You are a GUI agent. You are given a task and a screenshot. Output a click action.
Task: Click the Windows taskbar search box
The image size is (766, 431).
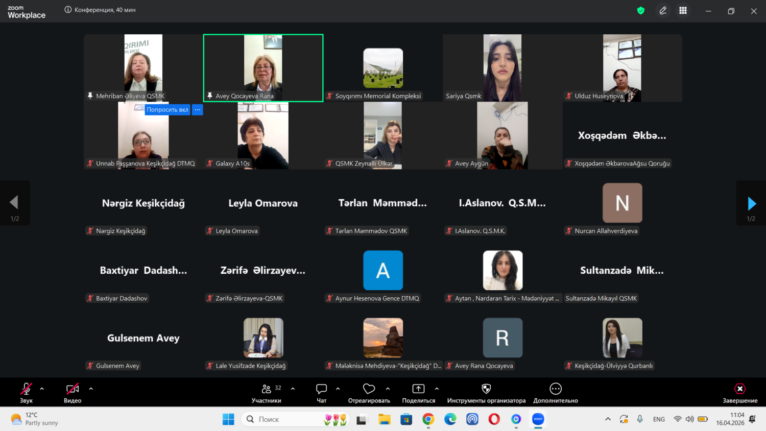tap(286, 419)
